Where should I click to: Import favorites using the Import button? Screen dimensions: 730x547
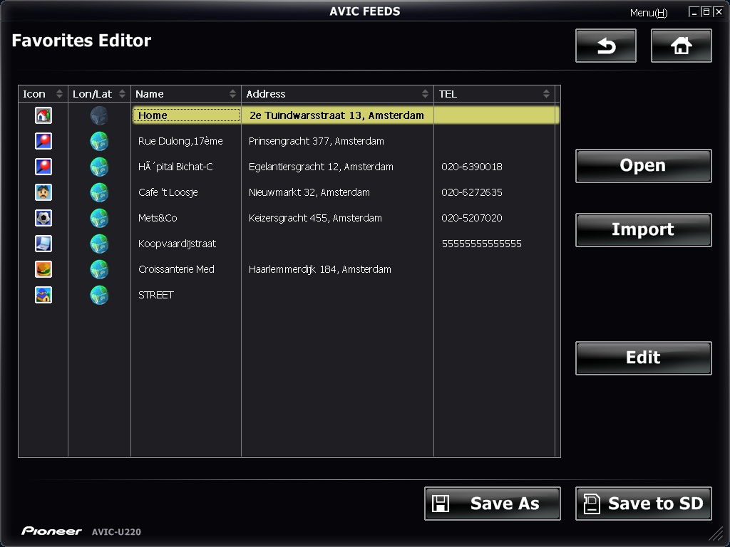click(643, 230)
